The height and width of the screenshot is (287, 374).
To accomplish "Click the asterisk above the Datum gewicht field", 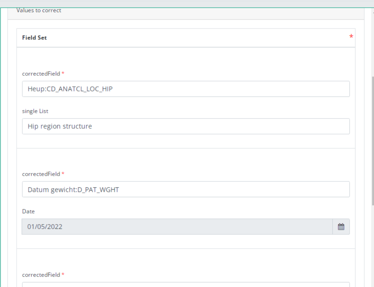I will pos(63,174).
